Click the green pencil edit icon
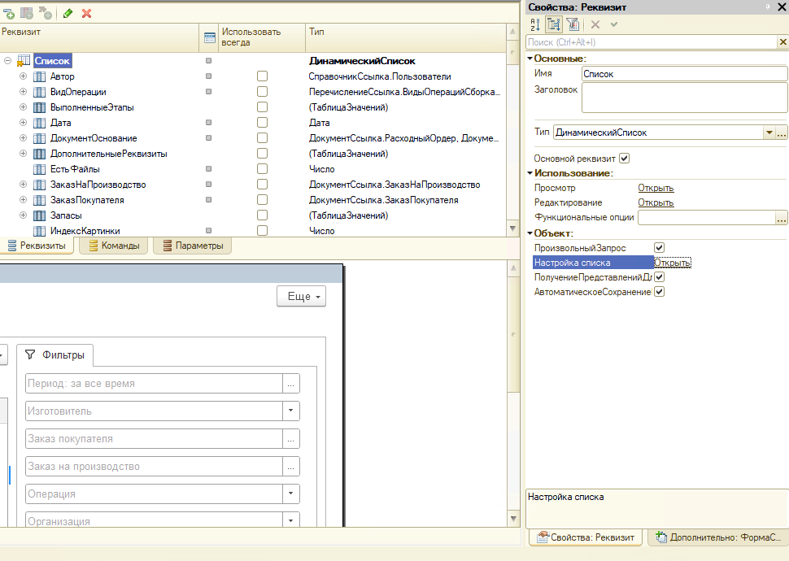This screenshot has height=561, width=789. (x=68, y=14)
